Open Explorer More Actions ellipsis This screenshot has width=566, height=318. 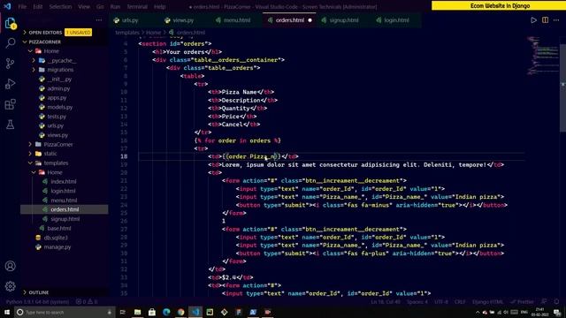coord(99,20)
